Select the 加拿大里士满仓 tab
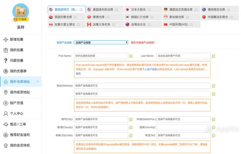 (67, 24)
